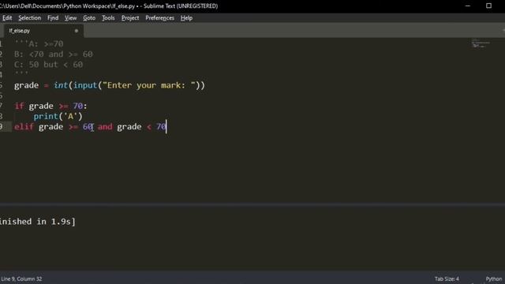Open the Selection menu
Viewport: 505px width, 284px height.
(30, 18)
